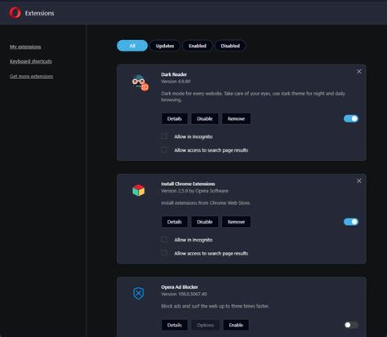Check Allow in Incognito for Dark Reader
The image size is (387, 337).
(x=164, y=136)
